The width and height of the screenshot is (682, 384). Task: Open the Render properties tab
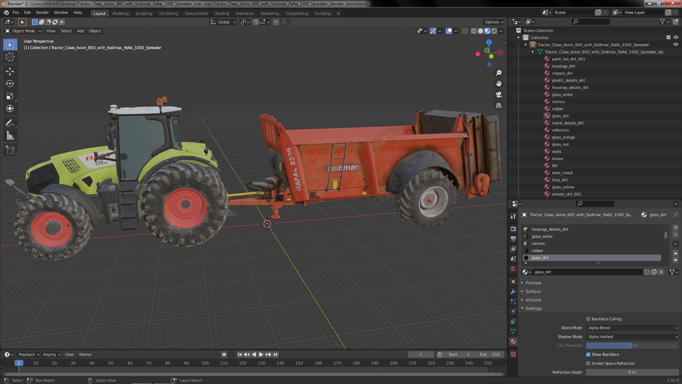513,229
